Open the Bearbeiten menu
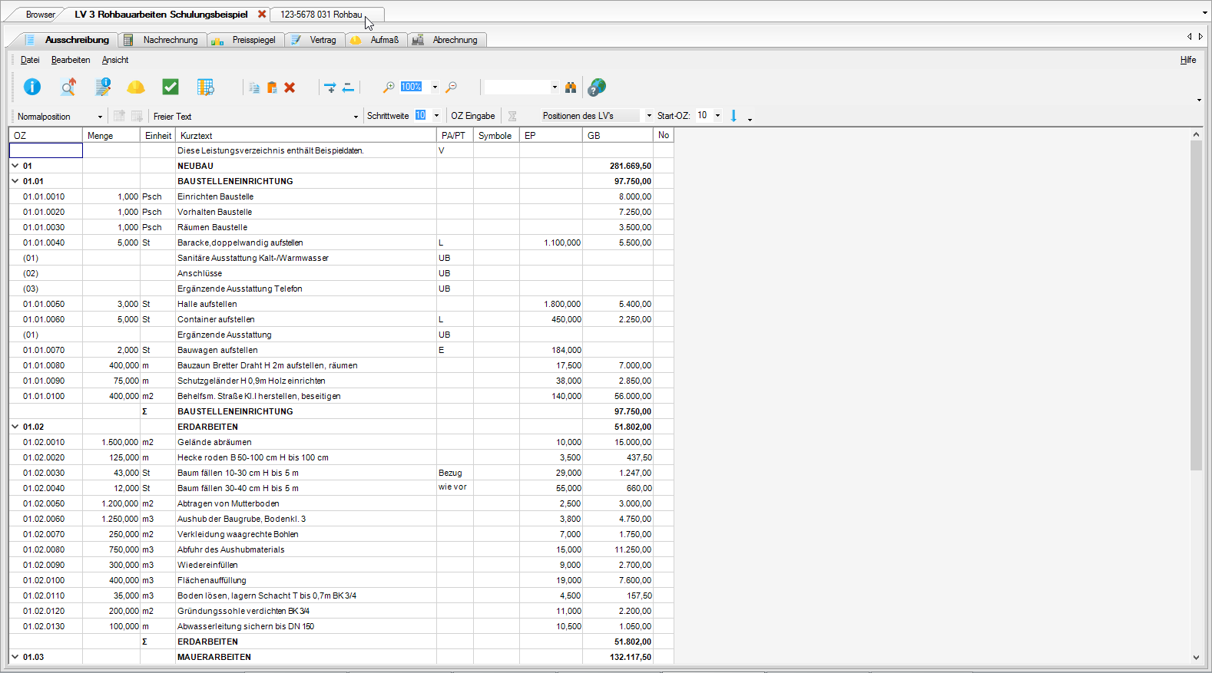The width and height of the screenshot is (1212, 673). pyautogui.click(x=71, y=60)
